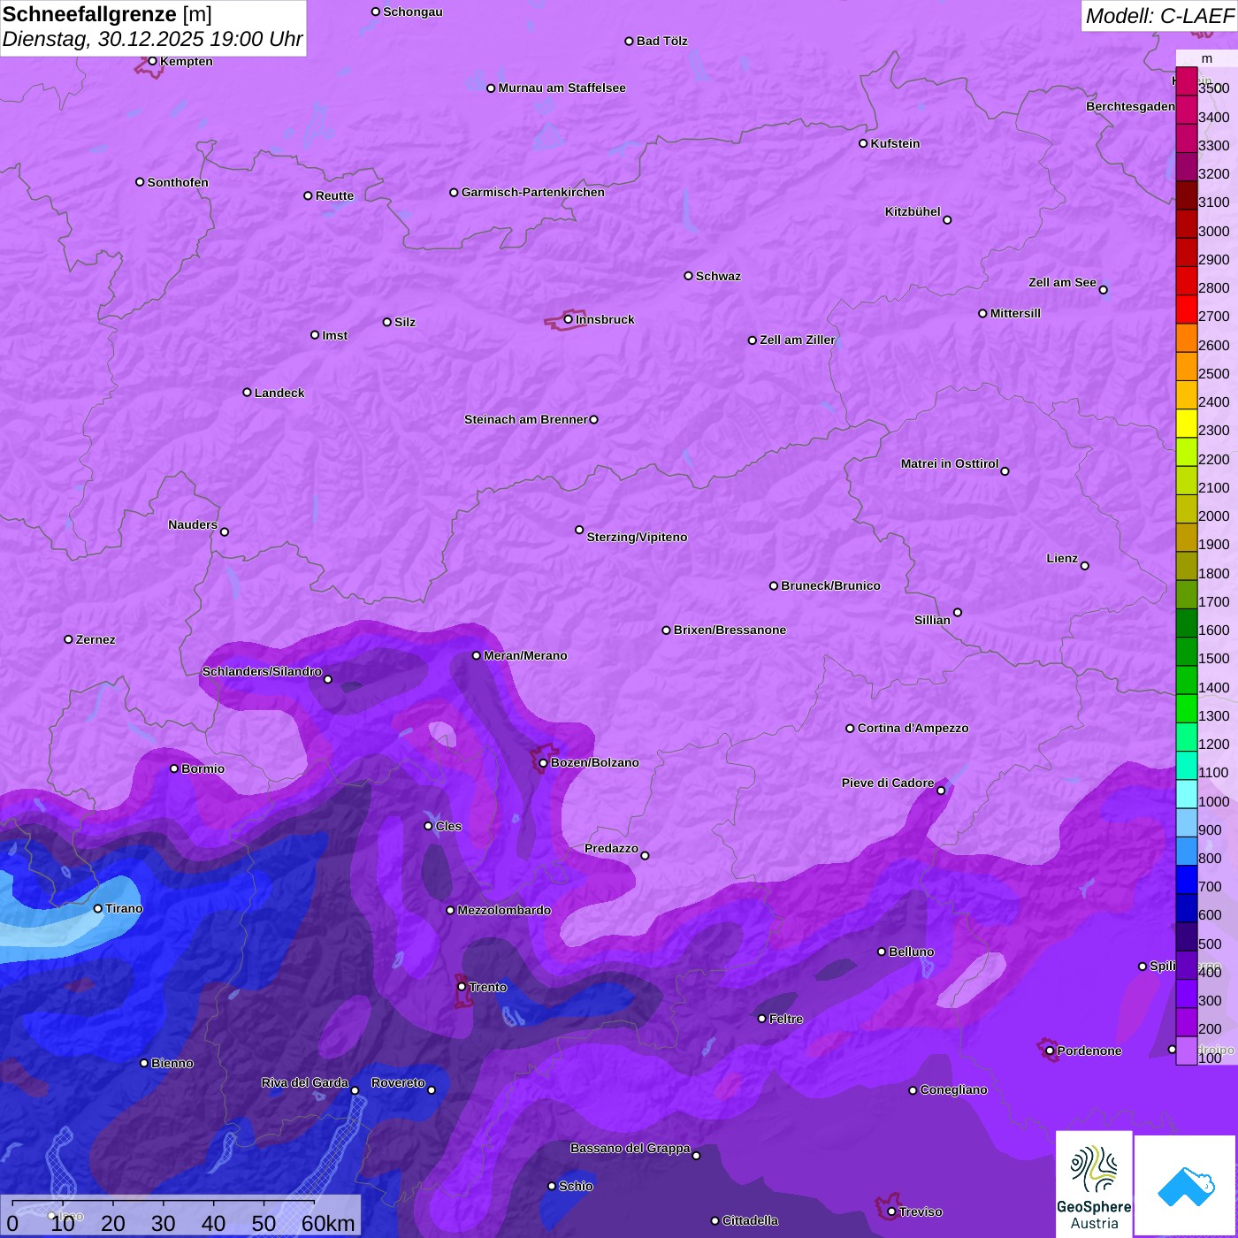Click the Schlanders/Silandro label
The width and height of the screenshot is (1238, 1238).
tap(262, 671)
